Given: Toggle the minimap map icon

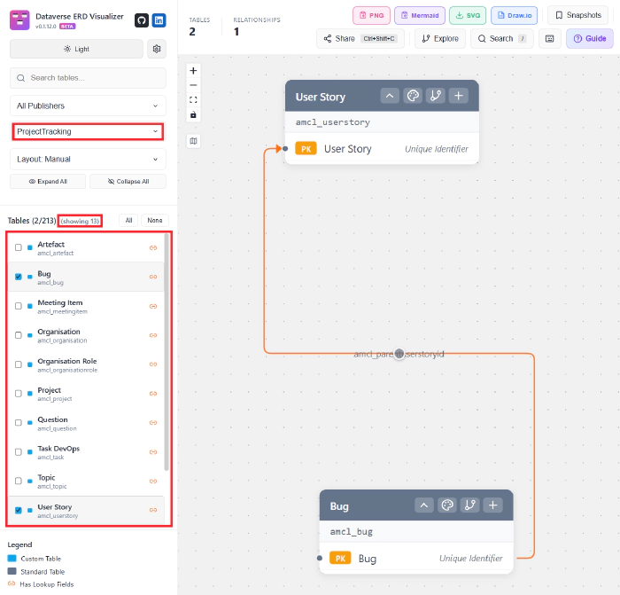Looking at the screenshot, I should tap(193, 141).
